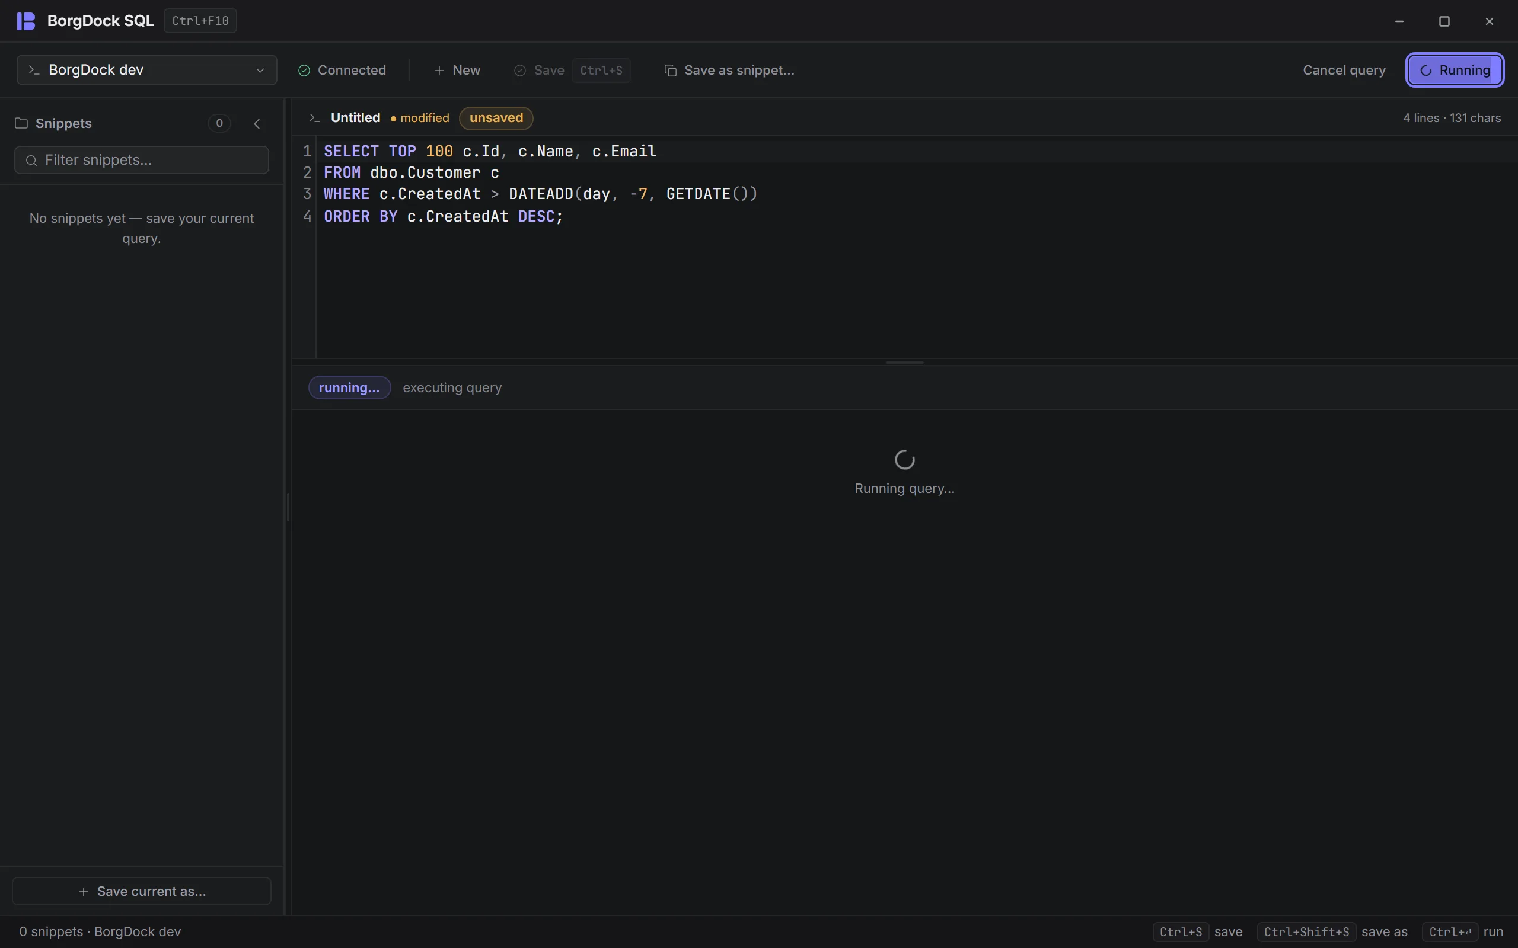The image size is (1518, 948).
Task: Create a new query with New button
Action: coord(457,71)
